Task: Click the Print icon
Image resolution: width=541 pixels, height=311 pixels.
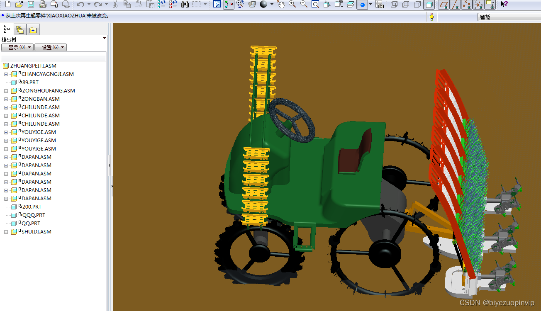Action: (x=42, y=5)
